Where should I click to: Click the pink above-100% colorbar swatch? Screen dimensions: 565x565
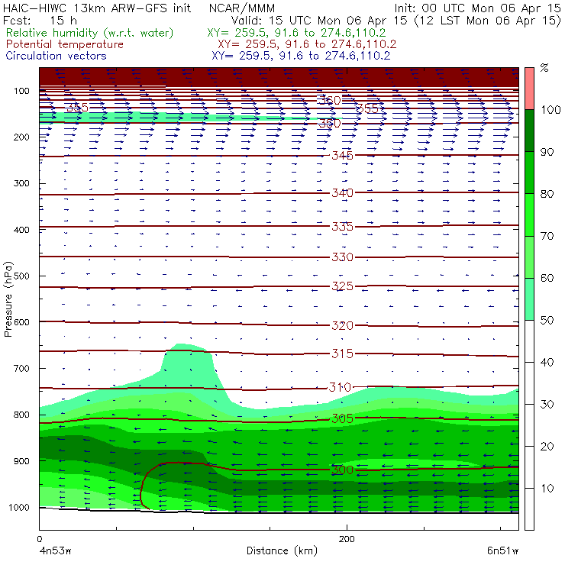529,89
